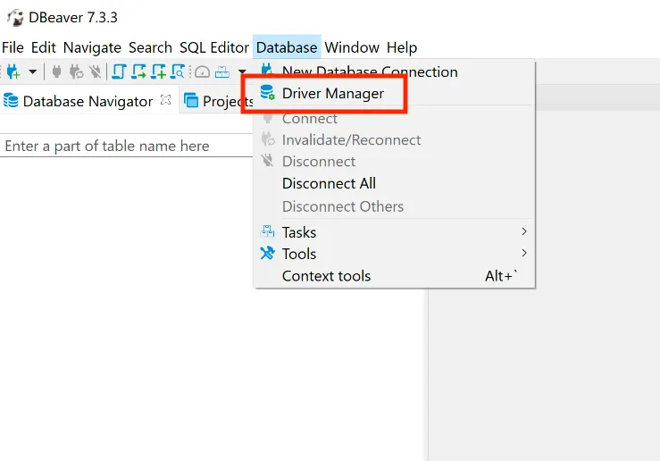Choose Disconnect All
The height and width of the screenshot is (461, 660).
(x=395, y=183)
